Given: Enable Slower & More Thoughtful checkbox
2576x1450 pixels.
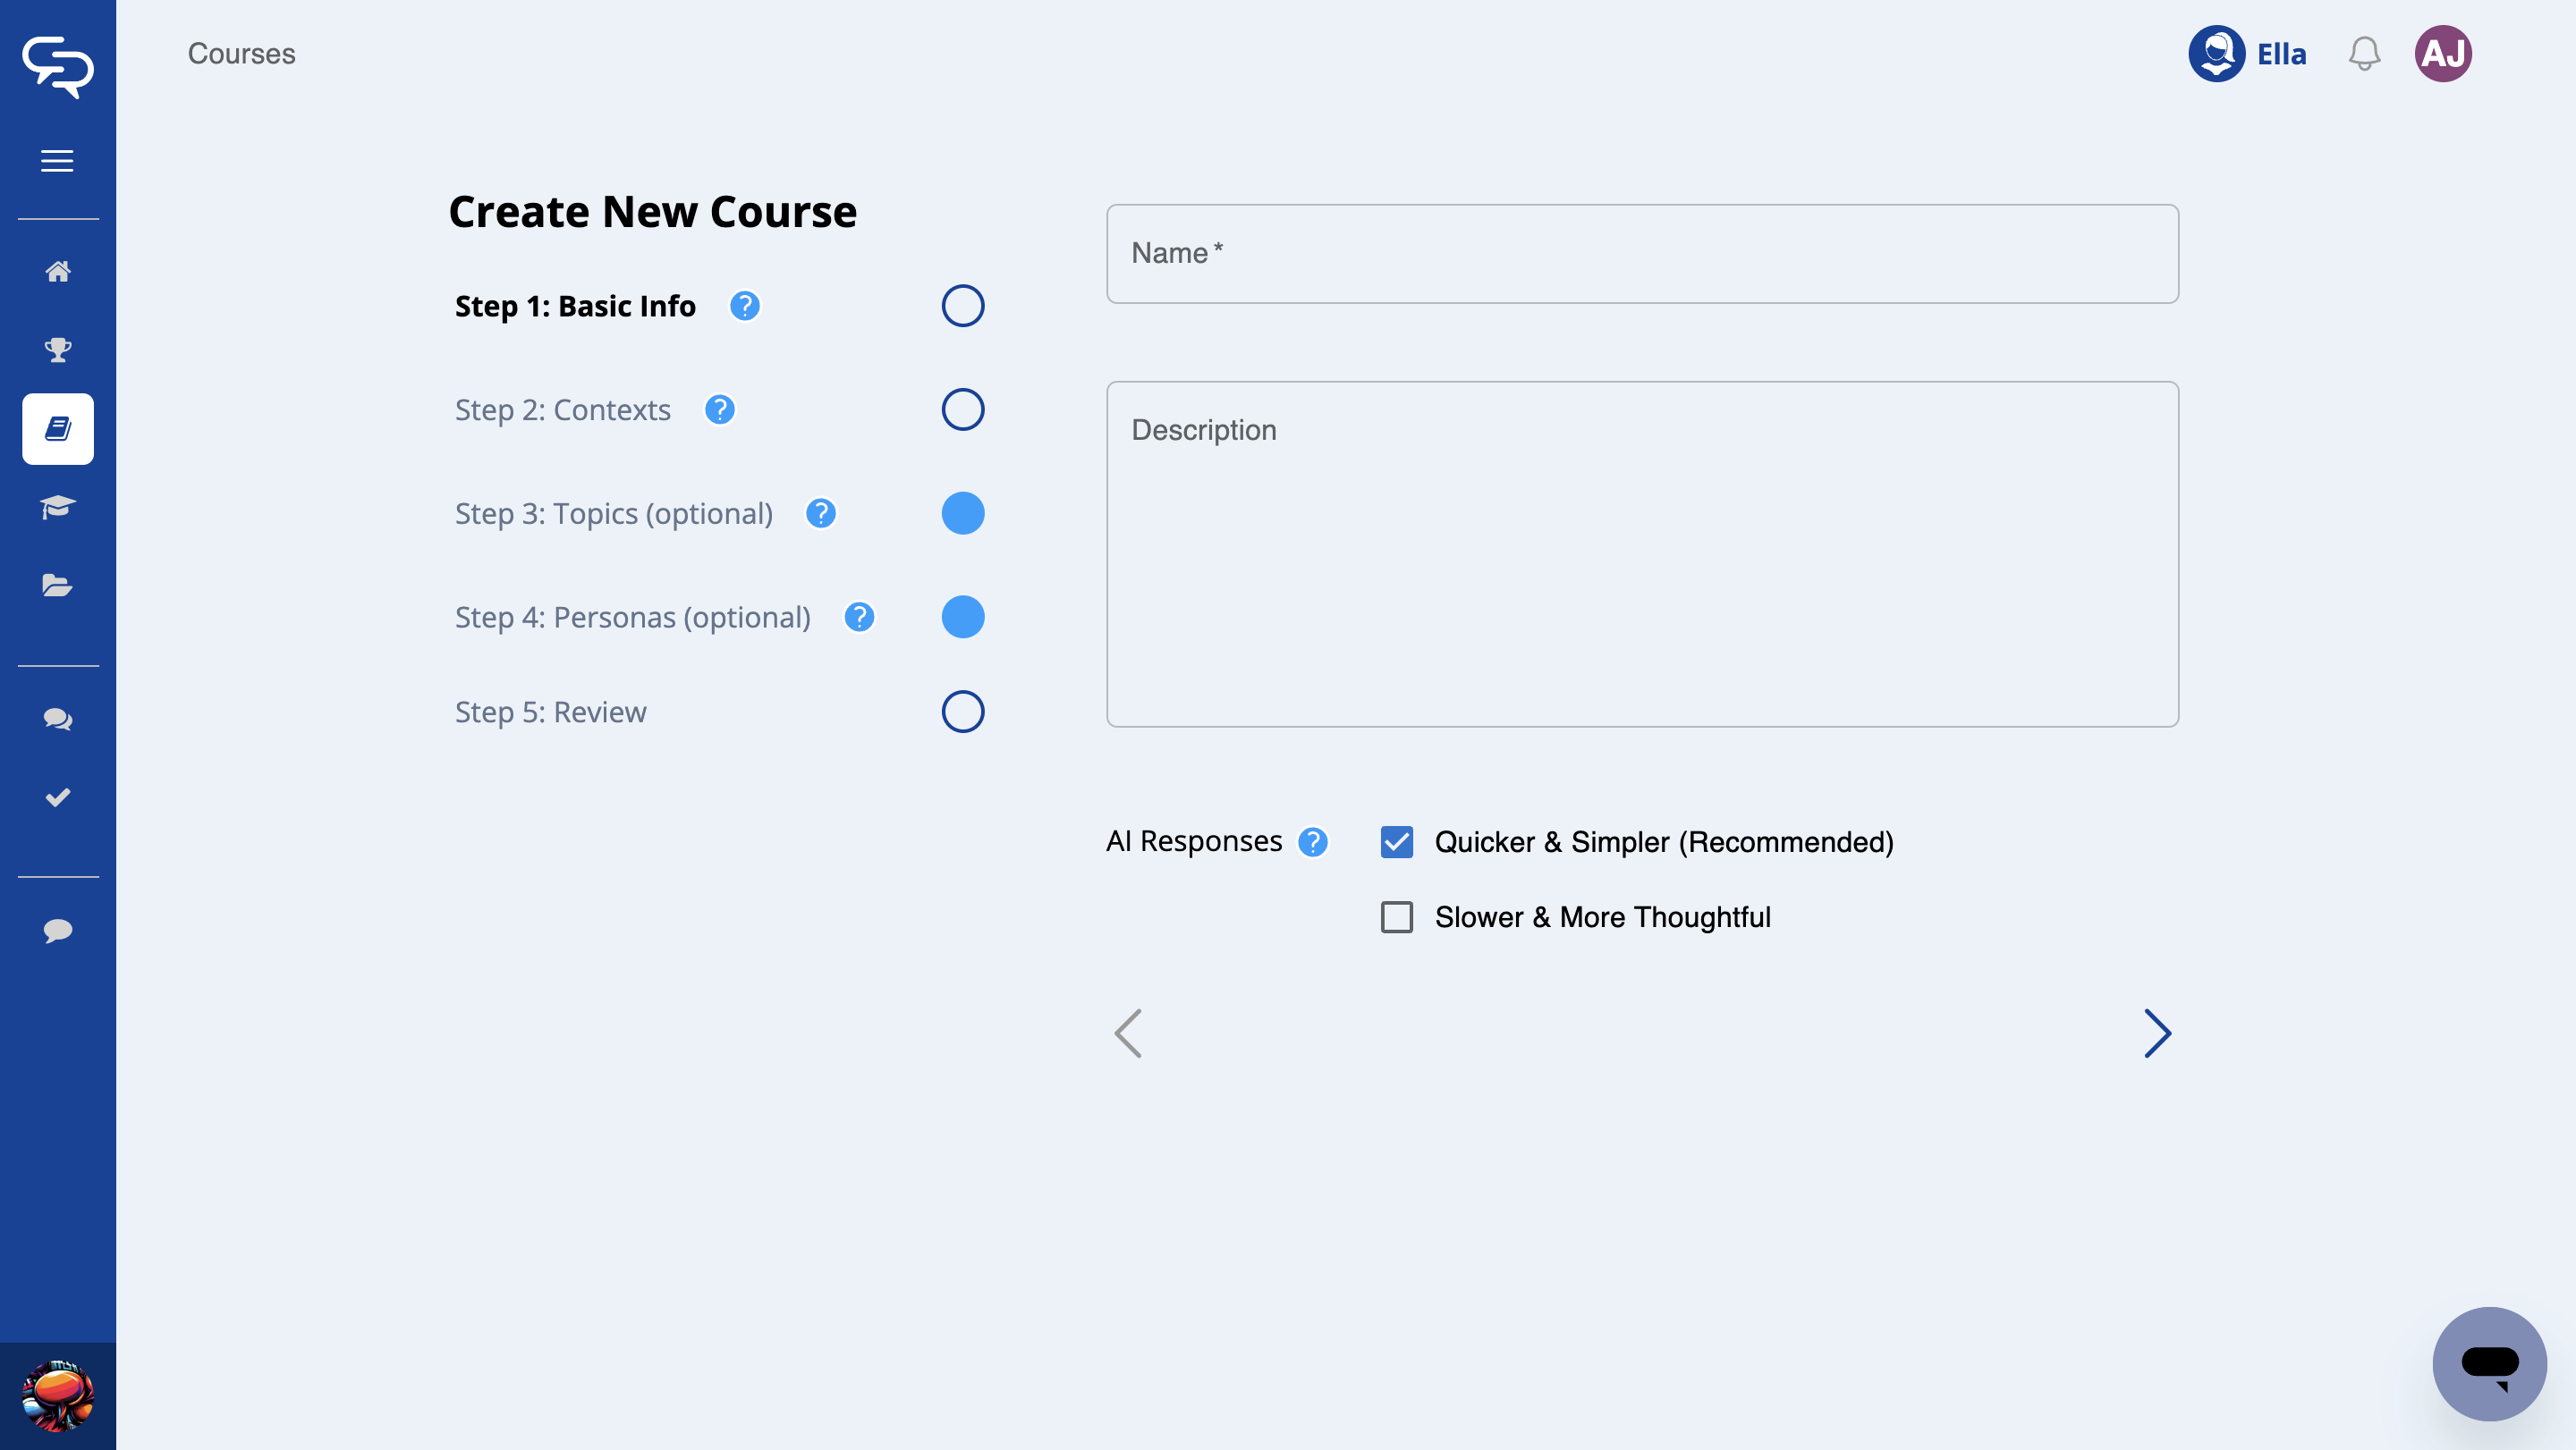Looking at the screenshot, I should point(1397,916).
